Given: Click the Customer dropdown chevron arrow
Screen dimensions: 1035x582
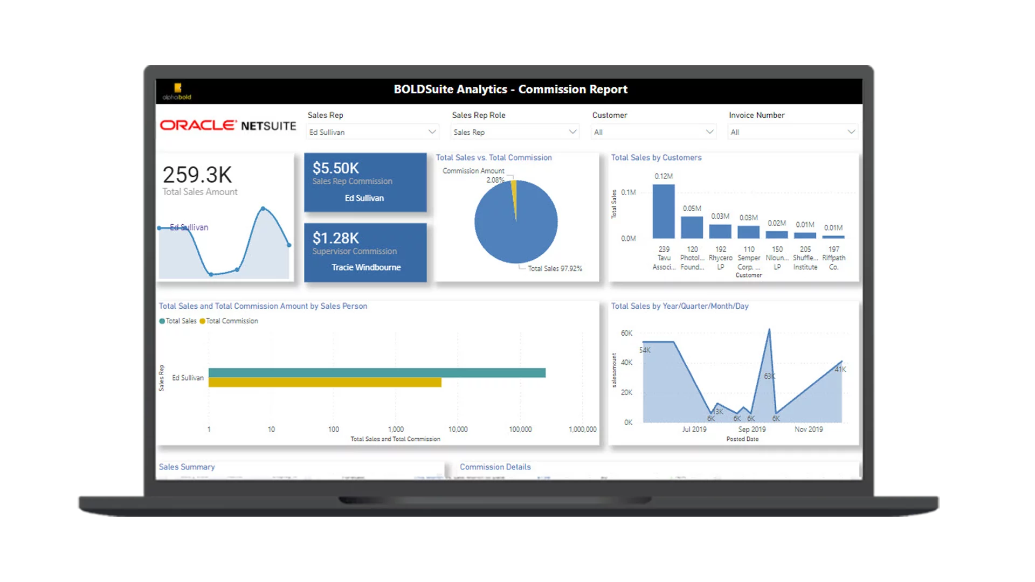Looking at the screenshot, I should pos(709,132).
